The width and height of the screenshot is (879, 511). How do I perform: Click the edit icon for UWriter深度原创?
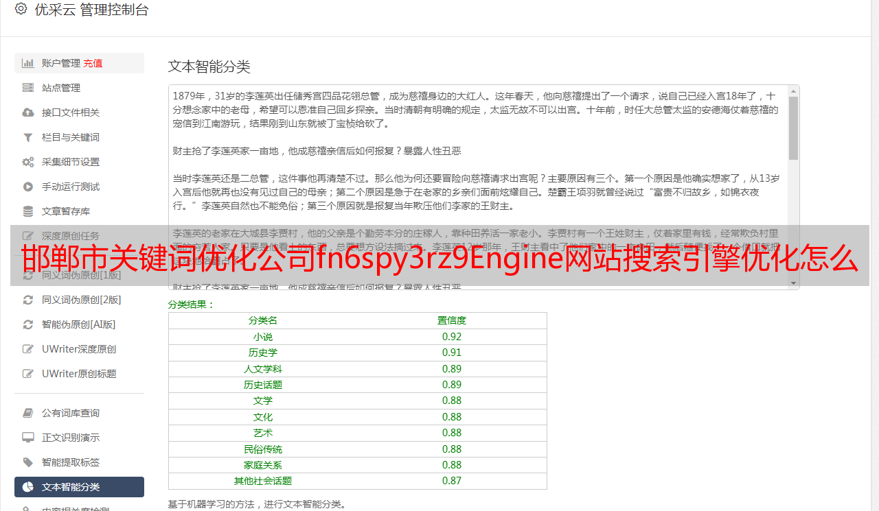28,349
